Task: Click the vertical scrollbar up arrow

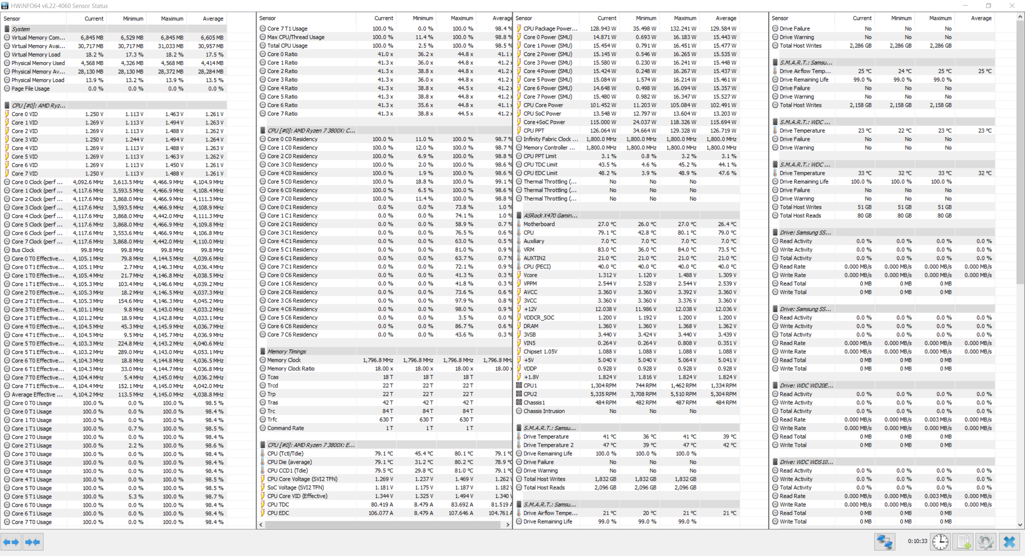Action: click(1021, 17)
